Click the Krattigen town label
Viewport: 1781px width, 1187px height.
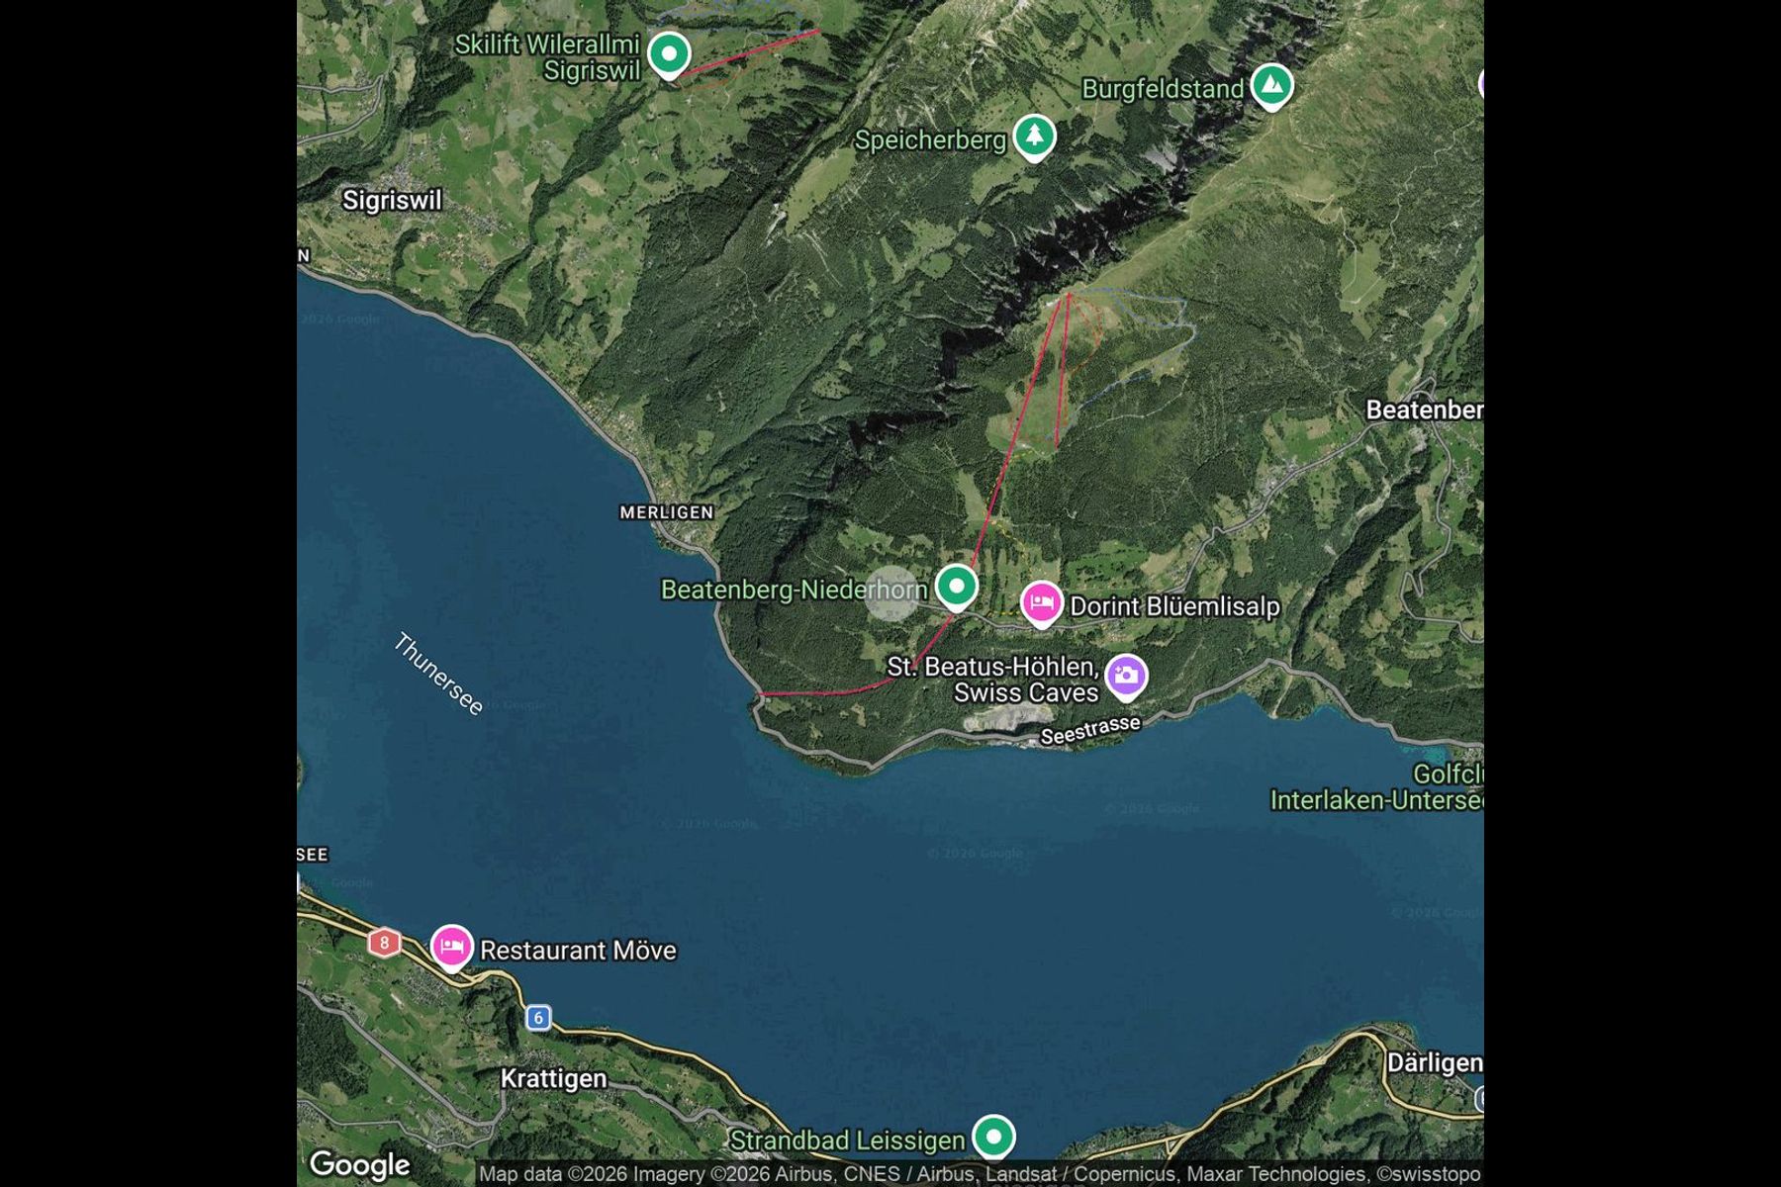click(x=553, y=1078)
